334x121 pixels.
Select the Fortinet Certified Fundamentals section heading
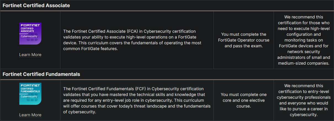tap(41, 74)
